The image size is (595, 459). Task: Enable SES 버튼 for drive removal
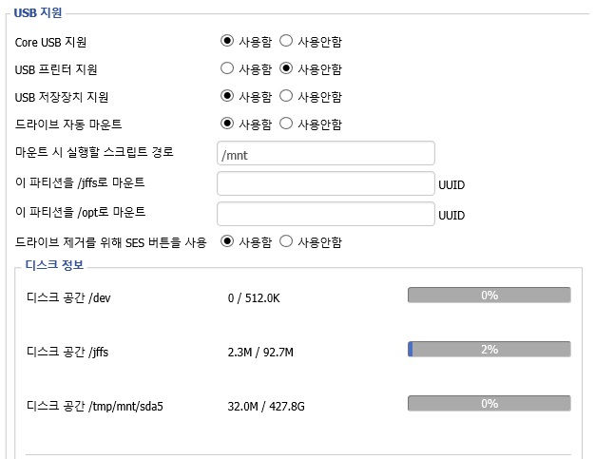point(227,241)
